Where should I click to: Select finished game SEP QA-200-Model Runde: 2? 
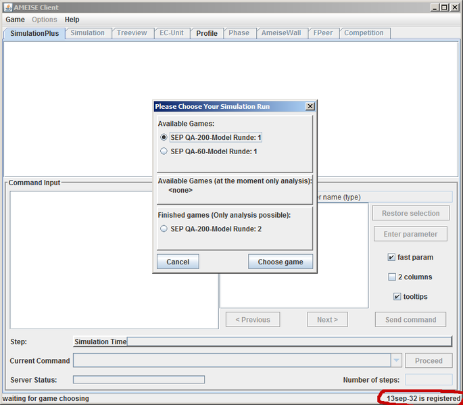164,229
